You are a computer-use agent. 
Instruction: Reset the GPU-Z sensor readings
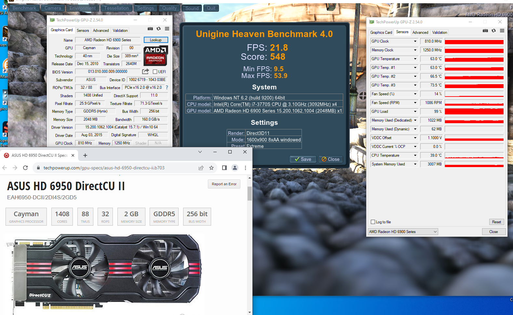click(x=496, y=222)
